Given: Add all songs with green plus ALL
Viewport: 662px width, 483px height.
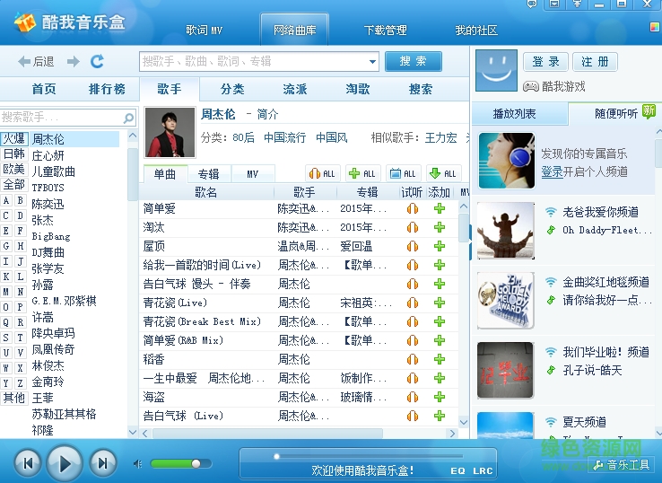Looking at the screenshot, I should pos(362,173).
